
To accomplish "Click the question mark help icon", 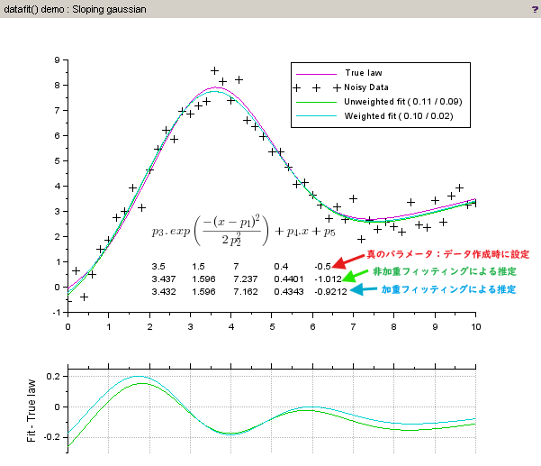I will click(x=535, y=8).
